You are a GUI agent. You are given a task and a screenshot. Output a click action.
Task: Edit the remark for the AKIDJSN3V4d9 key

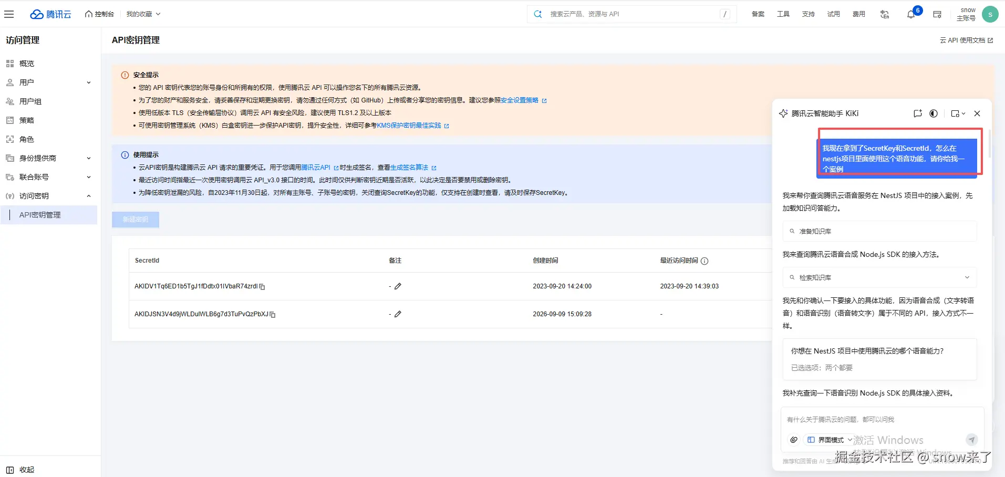tap(398, 314)
